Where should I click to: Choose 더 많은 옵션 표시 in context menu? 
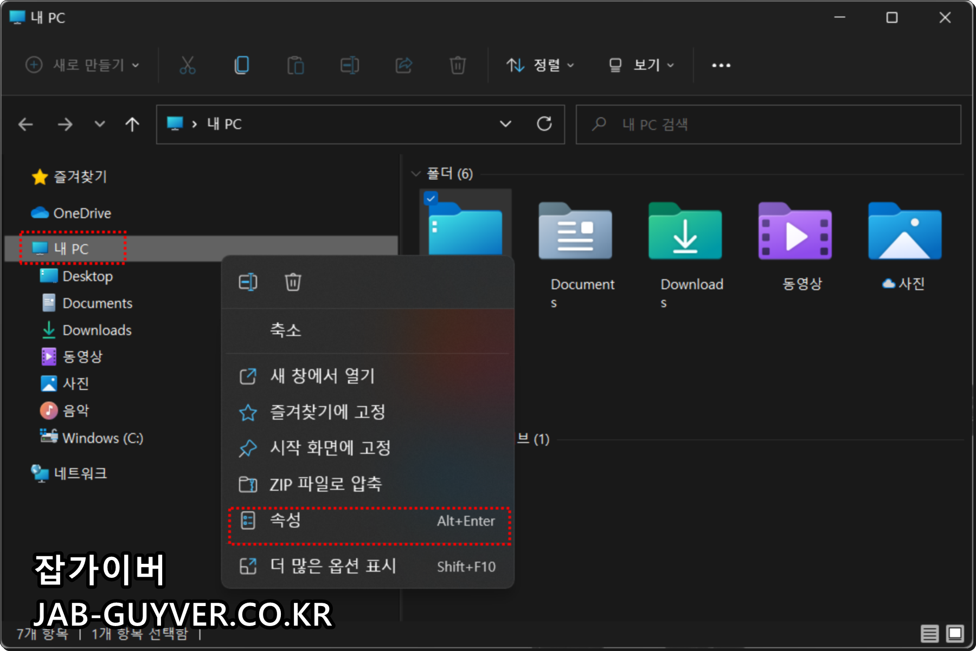tap(368, 567)
